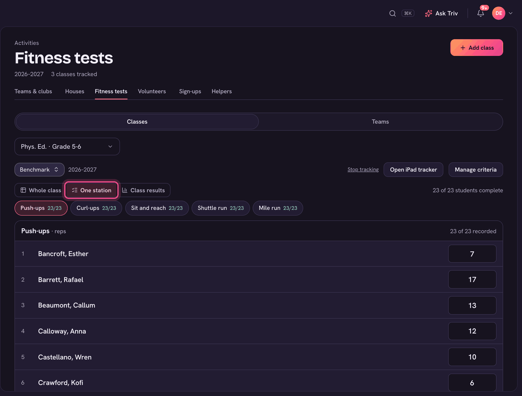Screen dimensions: 522x396
Task: Click the Stop tracking link
Action: 363,170
